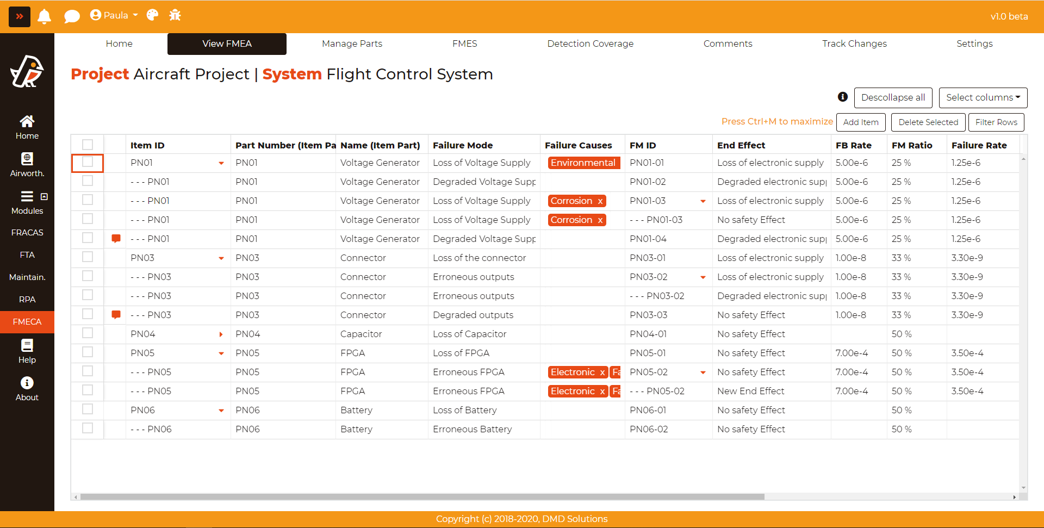Click the horizontal scrollbar under the table
The height and width of the screenshot is (528, 1044).
pyautogui.click(x=422, y=496)
